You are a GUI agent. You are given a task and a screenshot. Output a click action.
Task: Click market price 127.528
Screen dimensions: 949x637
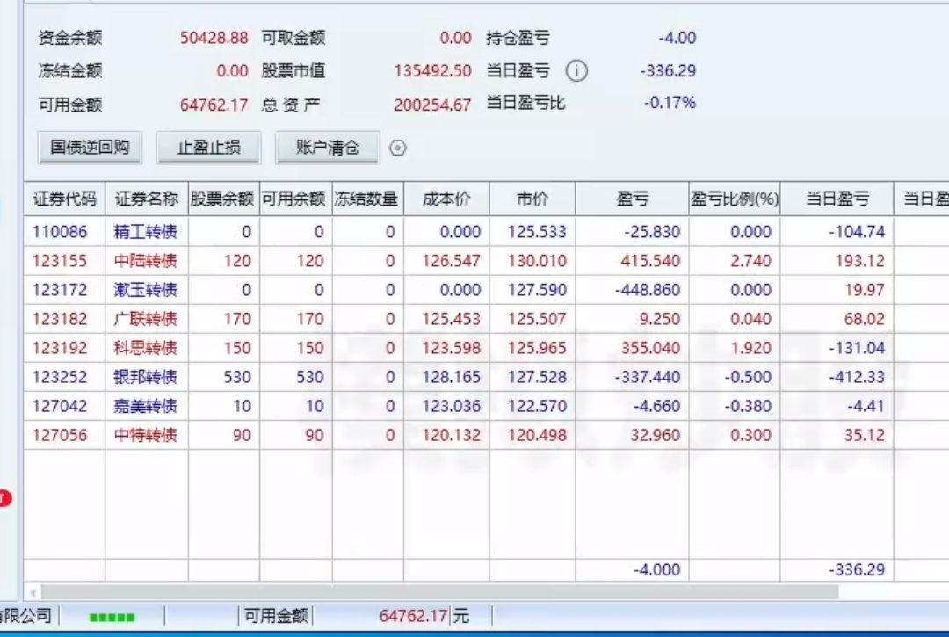537,377
